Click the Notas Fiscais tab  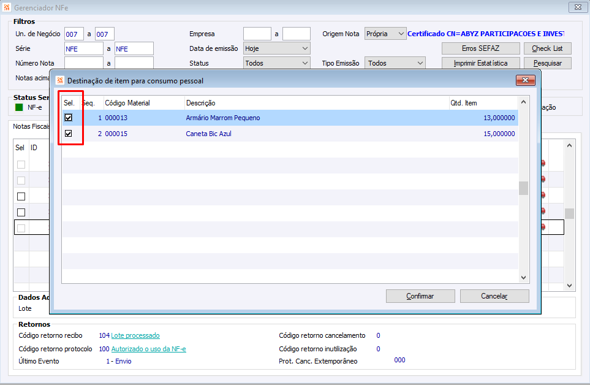[31, 126]
